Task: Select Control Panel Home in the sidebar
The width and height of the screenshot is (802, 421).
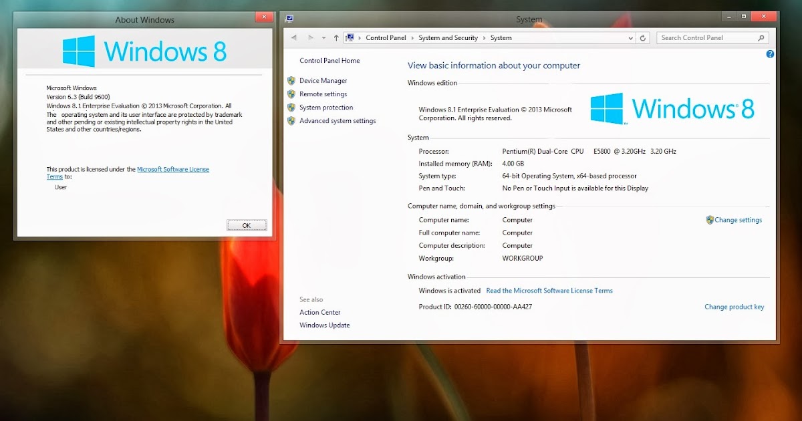Action: 330,60
